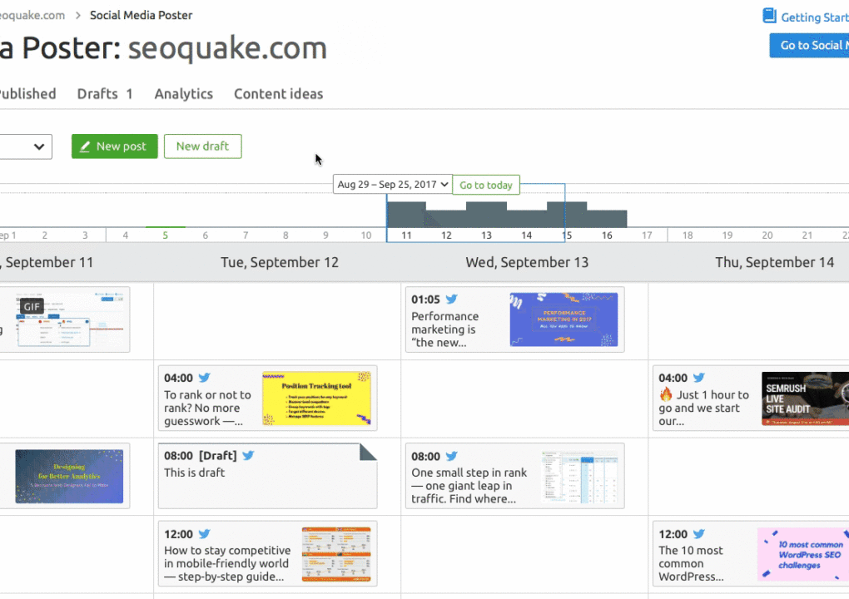The height and width of the screenshot is (599, 849).
Task: Click the Getting Started book icon
Action: [x=769, y=17]
